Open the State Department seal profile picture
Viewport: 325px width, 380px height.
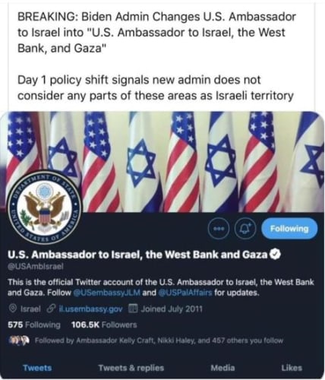pyautogui.click(x=44, y=207)
